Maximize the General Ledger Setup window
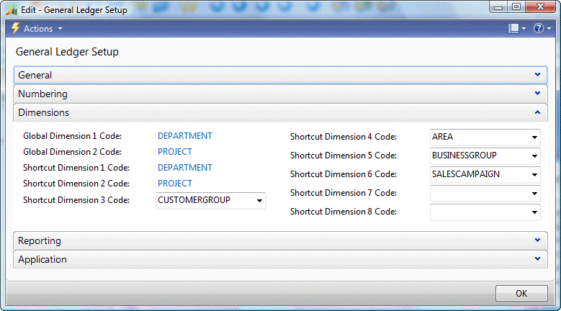 tap(516, 6)
